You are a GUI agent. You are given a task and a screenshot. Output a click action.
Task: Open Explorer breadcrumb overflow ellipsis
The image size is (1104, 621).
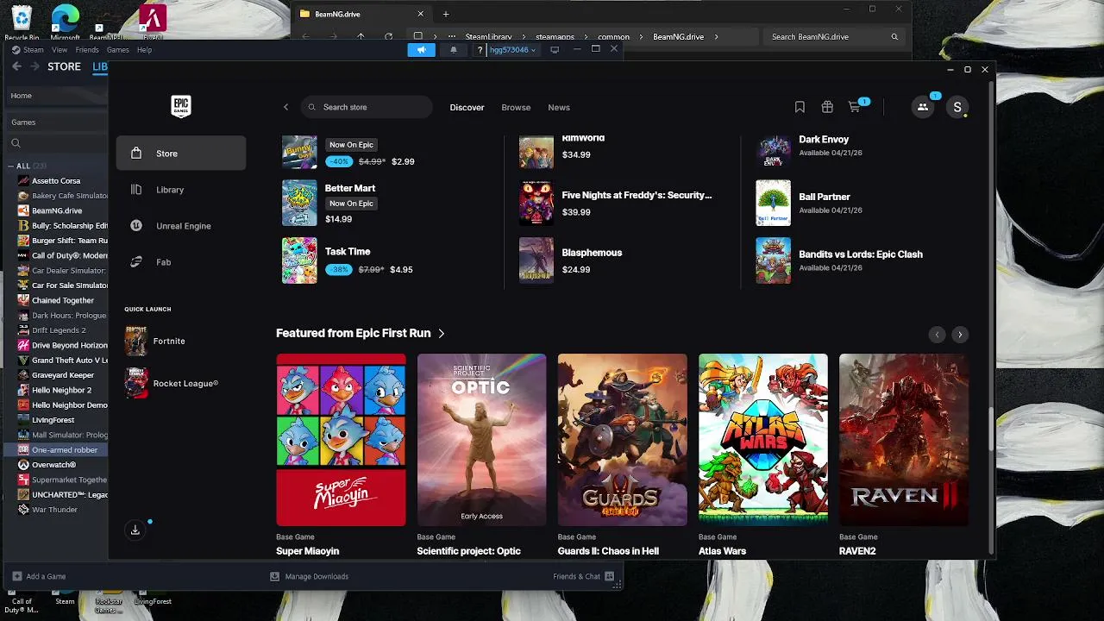coord(451,37)
